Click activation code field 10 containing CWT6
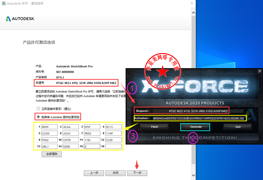This screenshot has width=263, height=180. [71, 140]
